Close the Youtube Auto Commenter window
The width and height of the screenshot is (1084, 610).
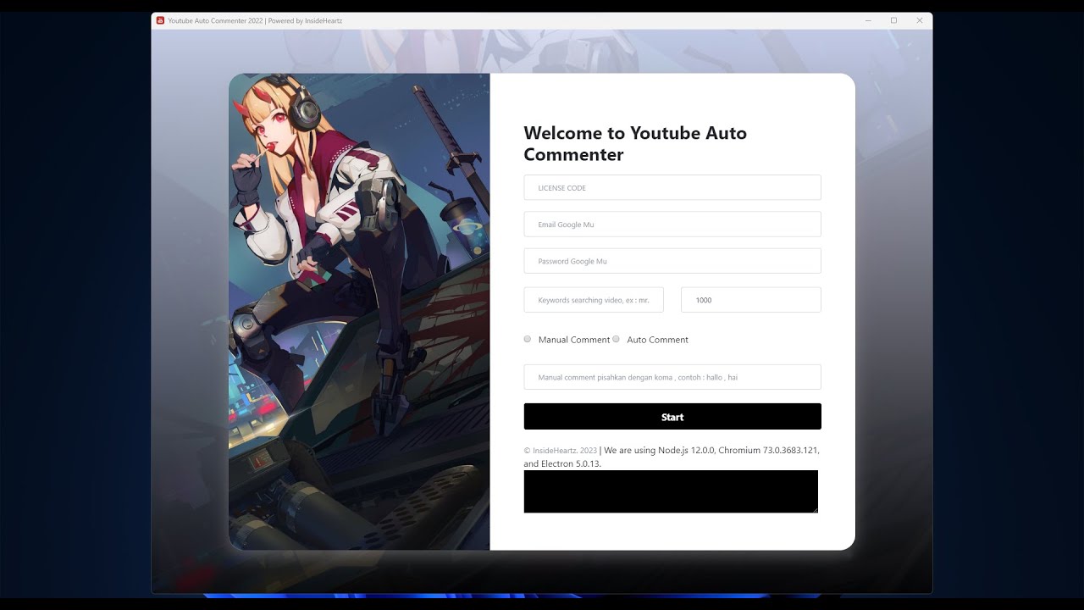pos(920,20)
